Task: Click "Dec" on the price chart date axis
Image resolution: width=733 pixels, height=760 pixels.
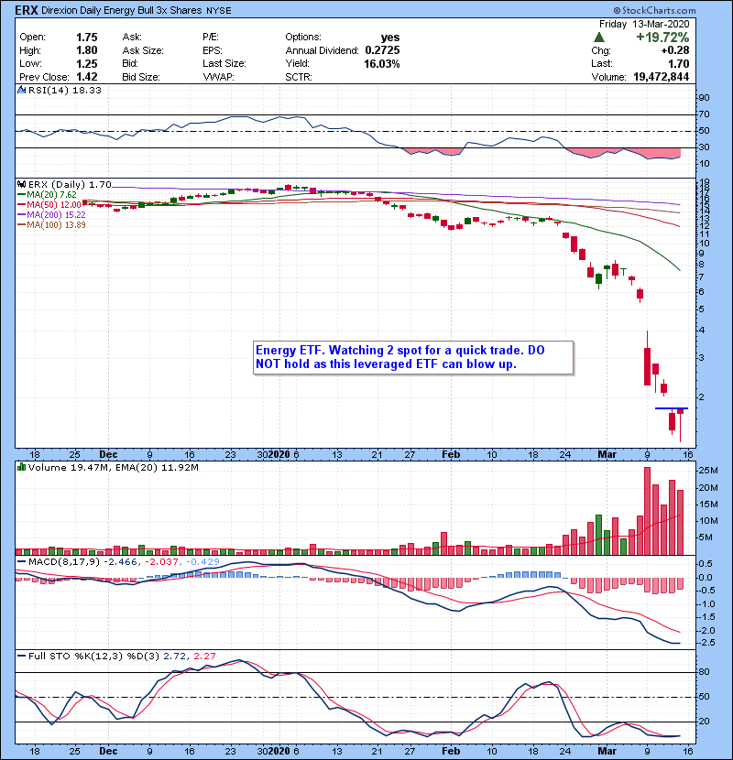Action: (x=108, y=455)
